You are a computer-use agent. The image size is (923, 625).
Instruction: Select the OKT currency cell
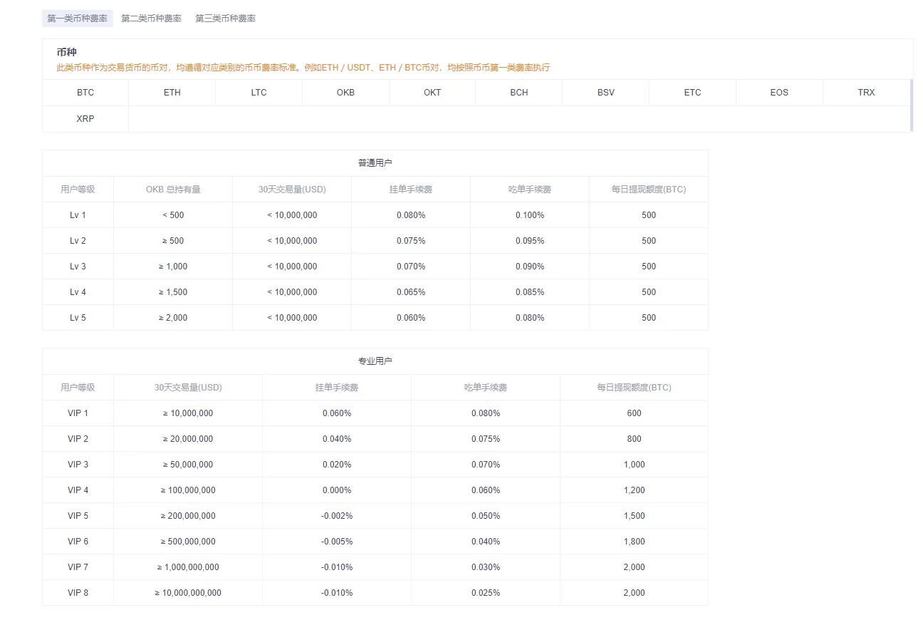(x=432, y=93)
